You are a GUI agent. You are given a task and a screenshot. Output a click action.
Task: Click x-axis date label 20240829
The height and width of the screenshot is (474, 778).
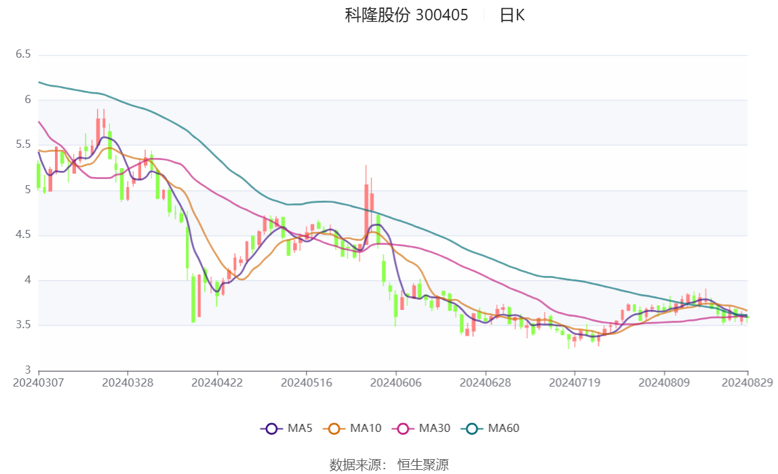pos(747,382)
